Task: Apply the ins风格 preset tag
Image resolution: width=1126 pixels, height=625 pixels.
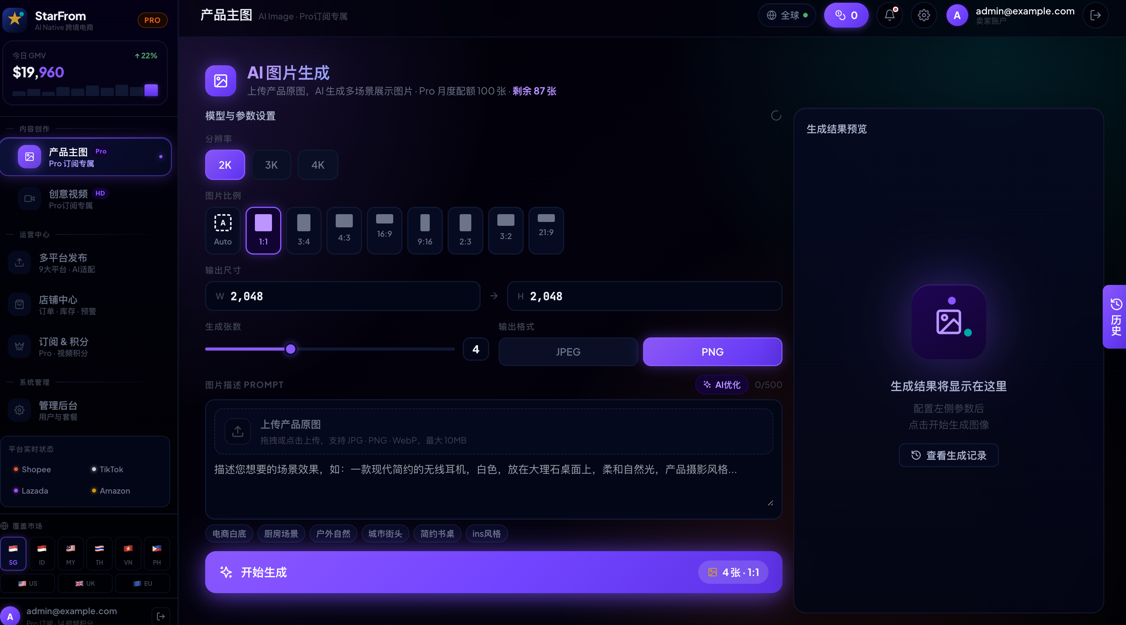Action: coord(486,534)
